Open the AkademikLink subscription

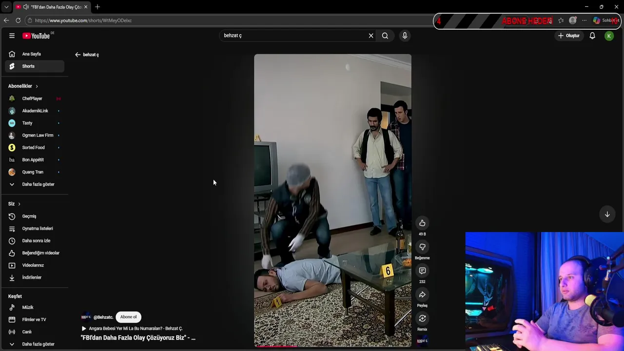coord(34,111)
